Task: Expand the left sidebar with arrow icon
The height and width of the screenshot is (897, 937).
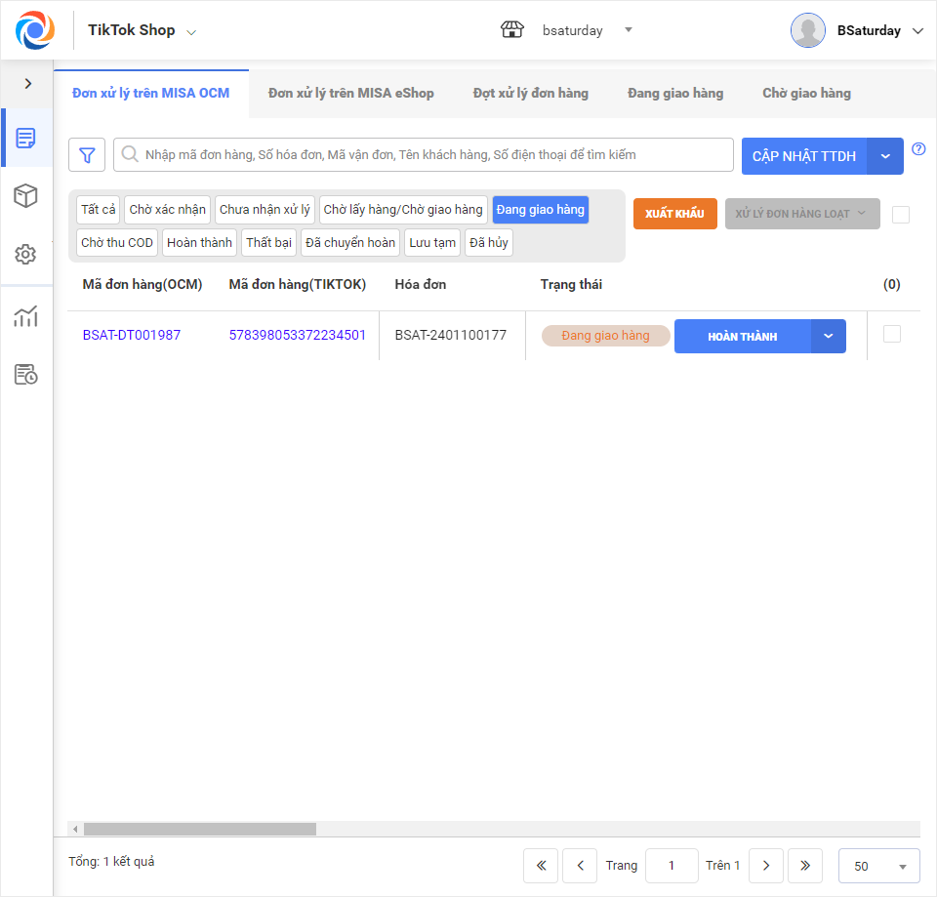Action: coord(27,84)
